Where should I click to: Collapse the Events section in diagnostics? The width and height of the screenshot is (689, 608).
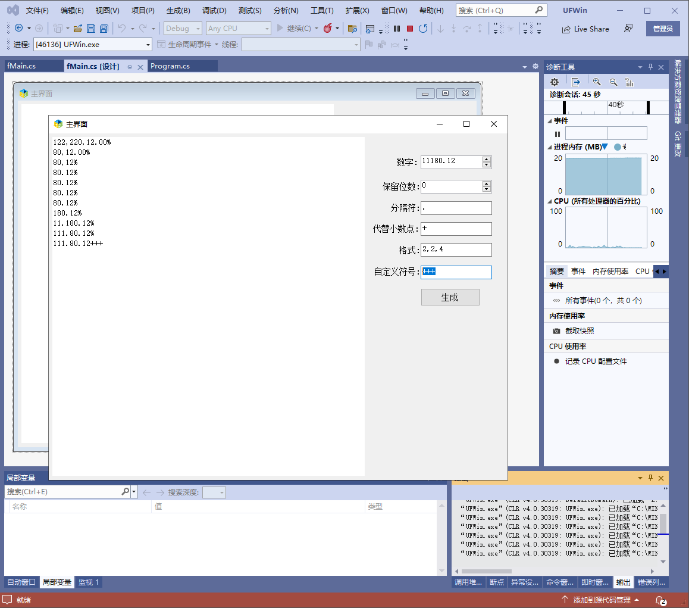pos(550,120)
